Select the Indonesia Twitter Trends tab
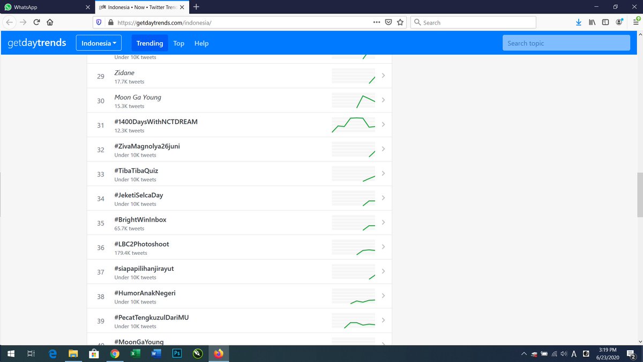The height and width of the screenshot is (362, 643). click(x=143, y=8)
